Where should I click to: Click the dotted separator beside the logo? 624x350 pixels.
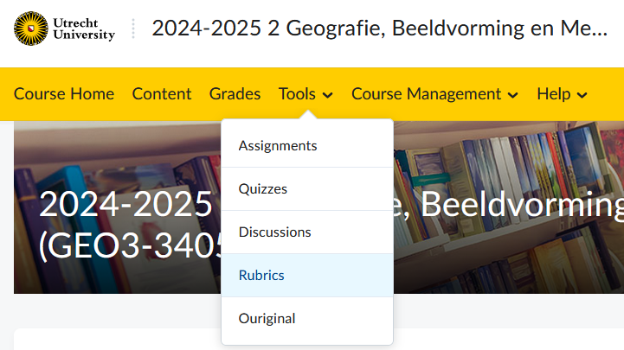(133, 29)
